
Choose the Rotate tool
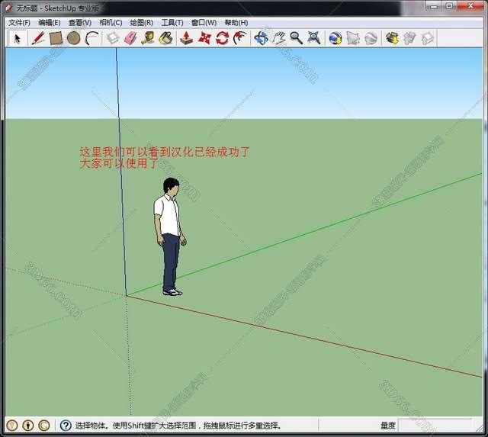click(x=222, y=38)
